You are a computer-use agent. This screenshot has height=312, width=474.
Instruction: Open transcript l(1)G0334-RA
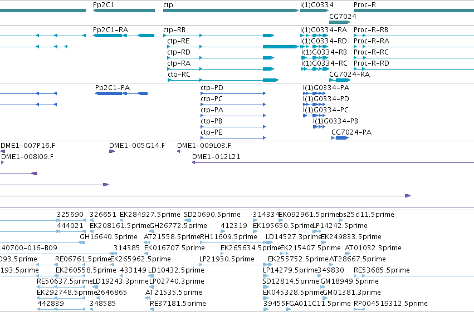coord(324,30)
